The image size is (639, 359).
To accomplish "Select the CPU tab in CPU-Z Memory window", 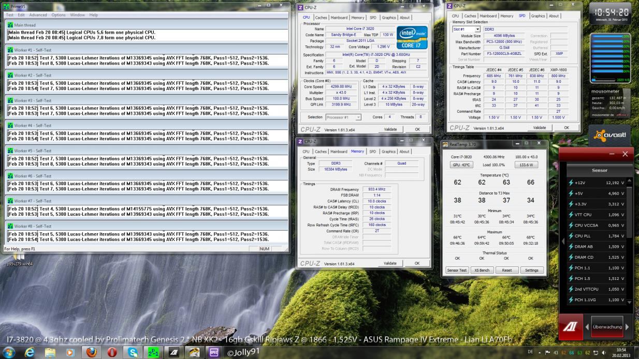I will (x=307, y=152).
